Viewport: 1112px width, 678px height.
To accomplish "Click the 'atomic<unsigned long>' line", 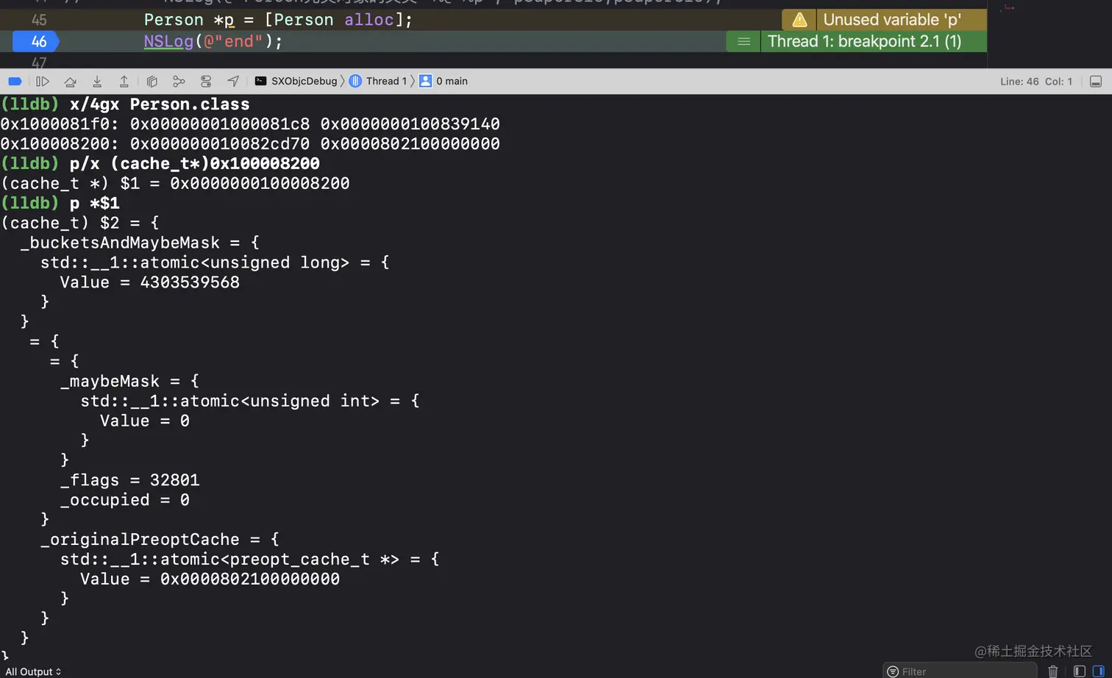I will pos(215,263).
